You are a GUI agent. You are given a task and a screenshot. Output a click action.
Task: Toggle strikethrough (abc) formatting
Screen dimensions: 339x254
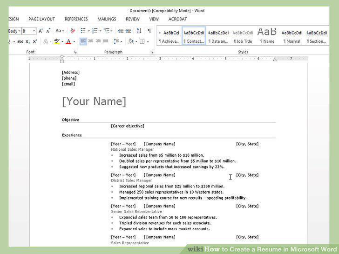coord(20,41)
